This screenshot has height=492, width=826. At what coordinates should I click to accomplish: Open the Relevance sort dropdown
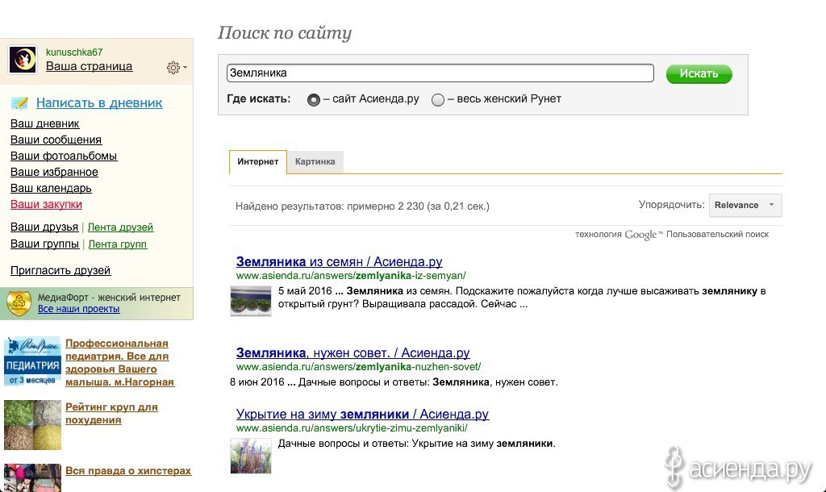[745, 206]
